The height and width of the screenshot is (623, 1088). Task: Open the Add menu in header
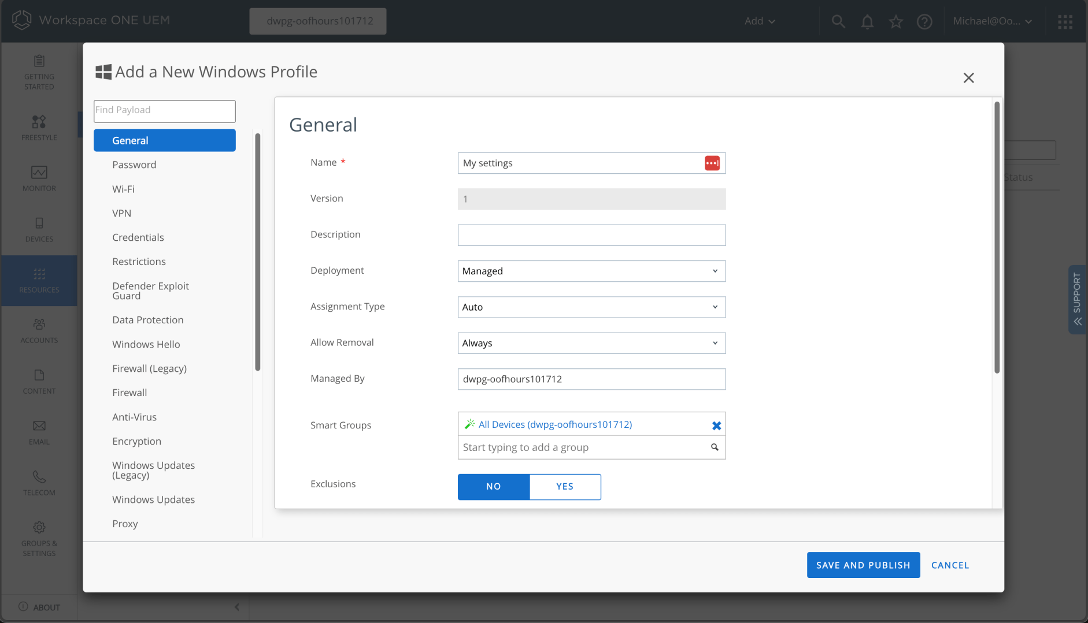[759, 21]
